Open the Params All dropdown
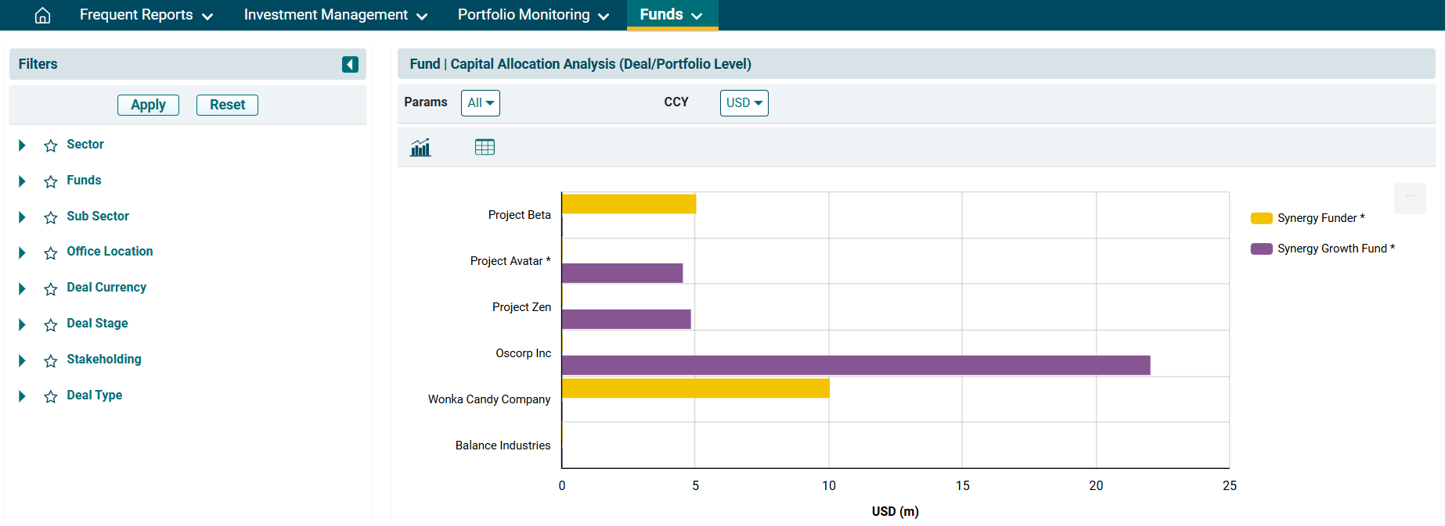The image size is (1445, 526). tap(480, 103)
